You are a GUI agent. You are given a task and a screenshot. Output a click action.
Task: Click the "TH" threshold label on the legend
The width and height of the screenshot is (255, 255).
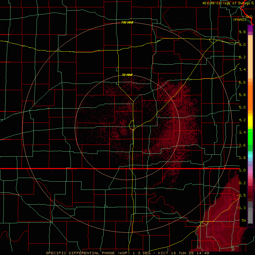coord(243,221)
